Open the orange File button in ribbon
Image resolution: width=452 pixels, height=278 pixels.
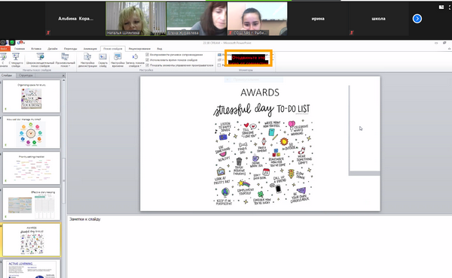coord(4,49)
